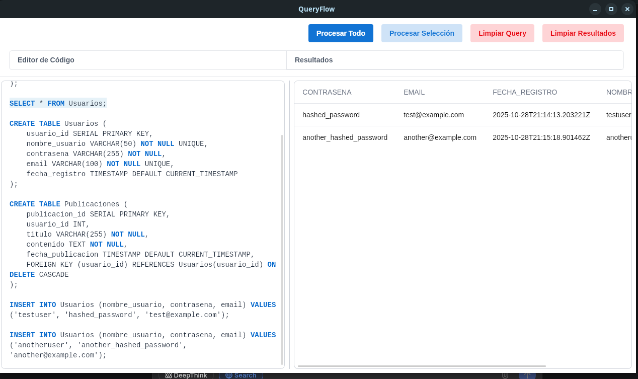Maximize the QueryFlow window

[x=611, y=9]
